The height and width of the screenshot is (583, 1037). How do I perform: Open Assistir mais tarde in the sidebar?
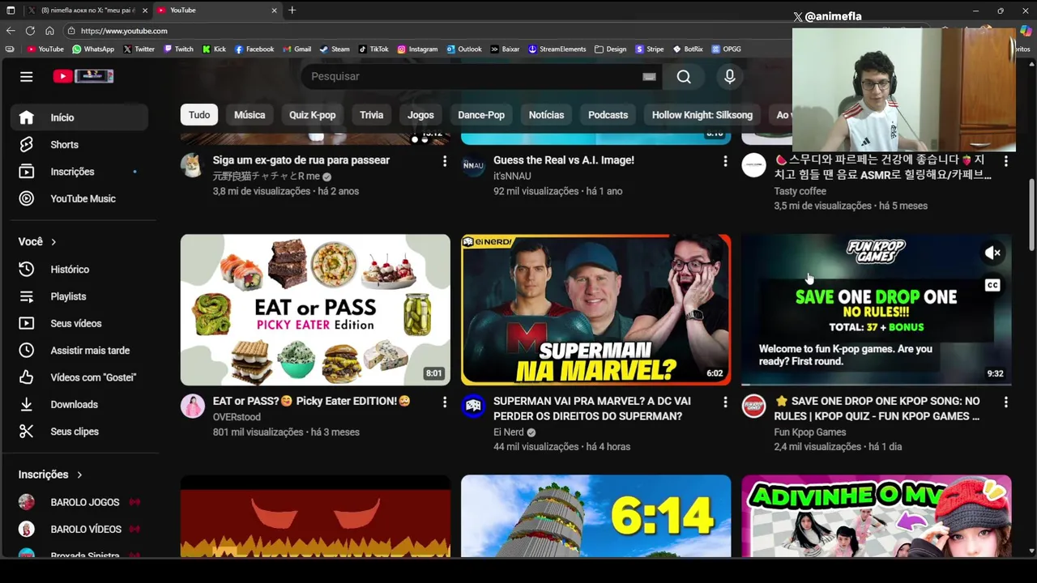coord(79,351)
